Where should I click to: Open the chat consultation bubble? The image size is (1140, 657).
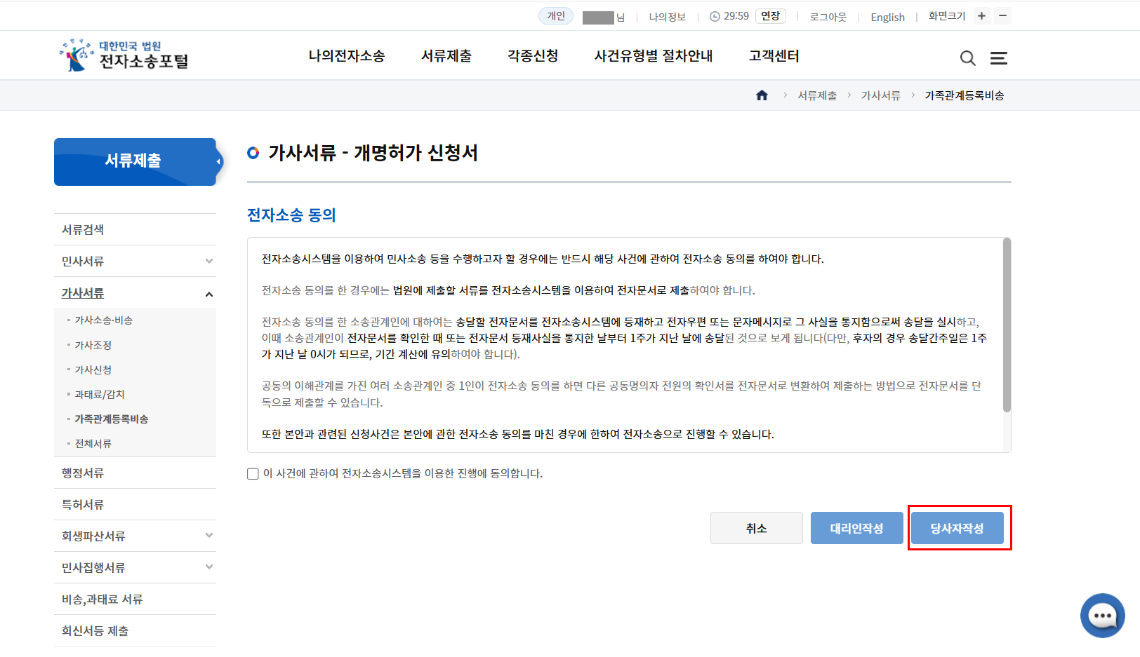(x=1102, y=615)
